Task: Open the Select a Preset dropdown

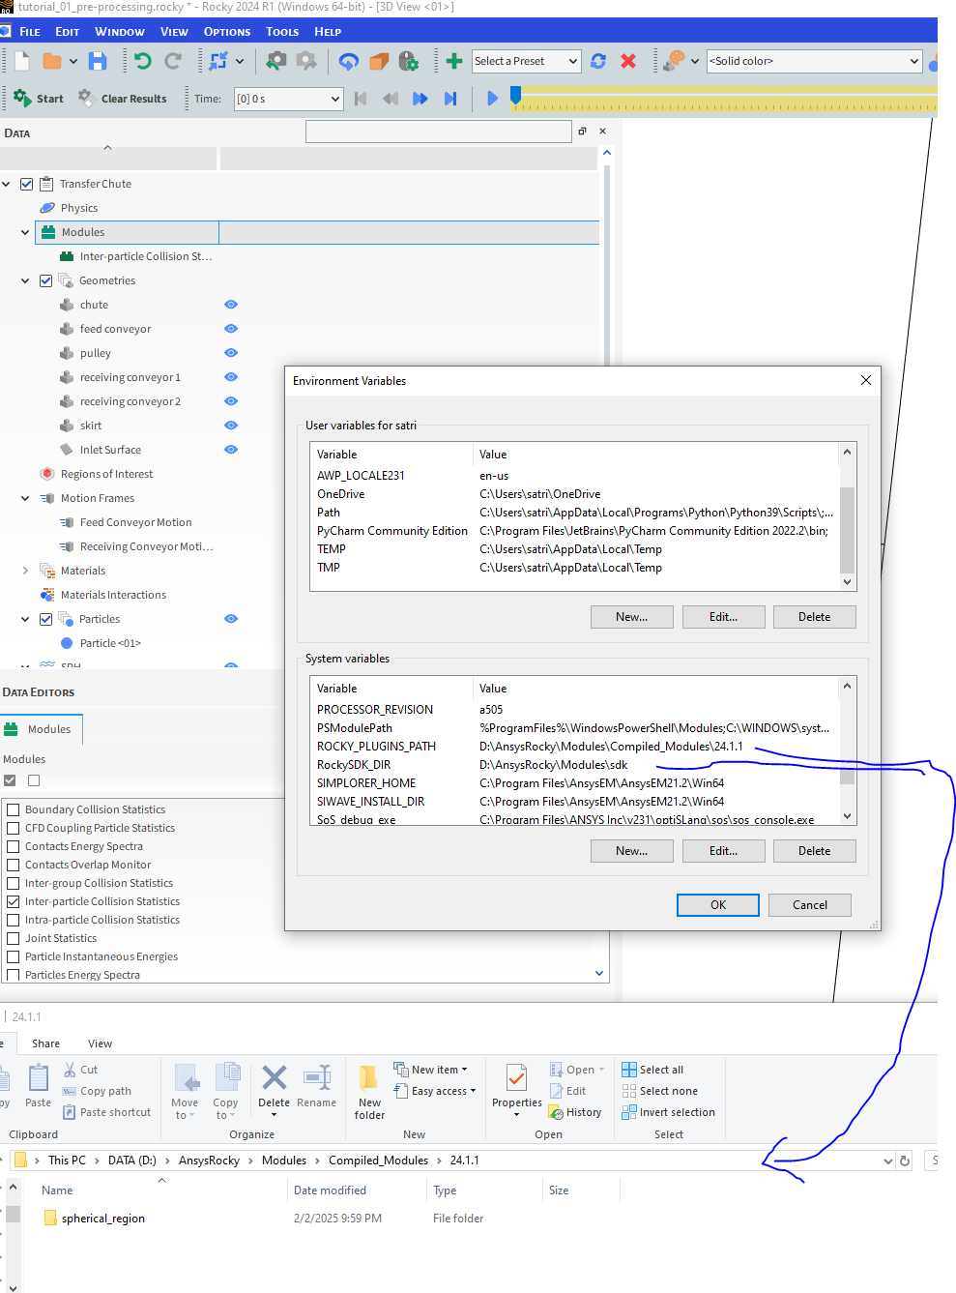Action: (527, 61)
